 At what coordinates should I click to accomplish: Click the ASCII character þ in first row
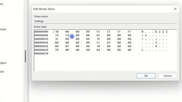tap(156, 32)
